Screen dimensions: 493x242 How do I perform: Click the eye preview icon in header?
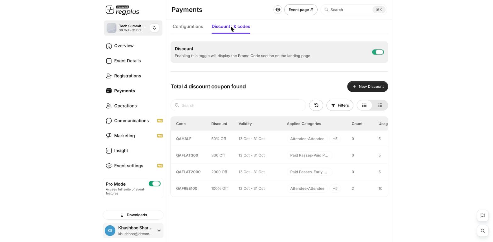point(278,10)
